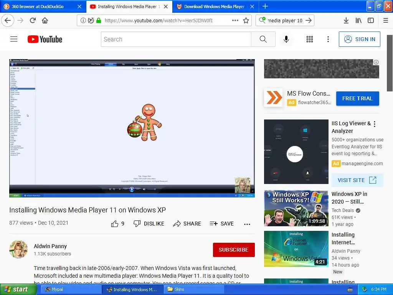Dislike the video
This screenshot has height=295, width=393.
click(x=149, y=224)
